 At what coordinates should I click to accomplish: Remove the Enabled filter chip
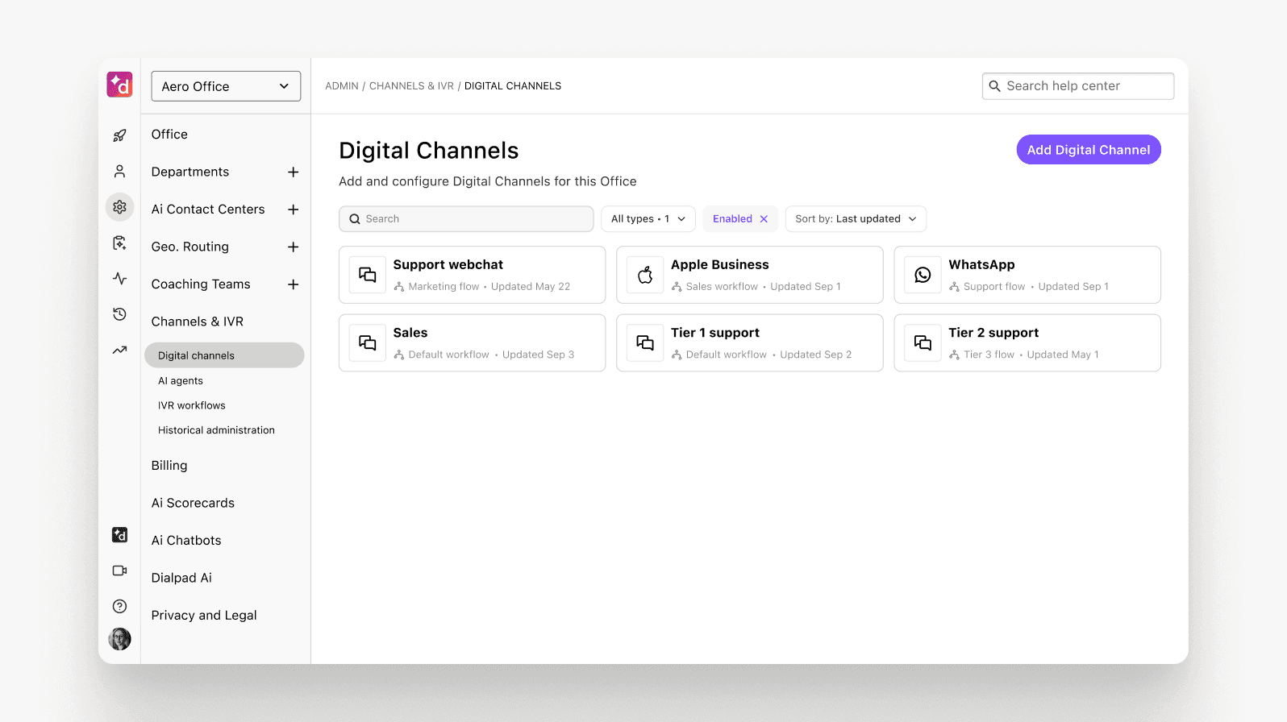764,219
